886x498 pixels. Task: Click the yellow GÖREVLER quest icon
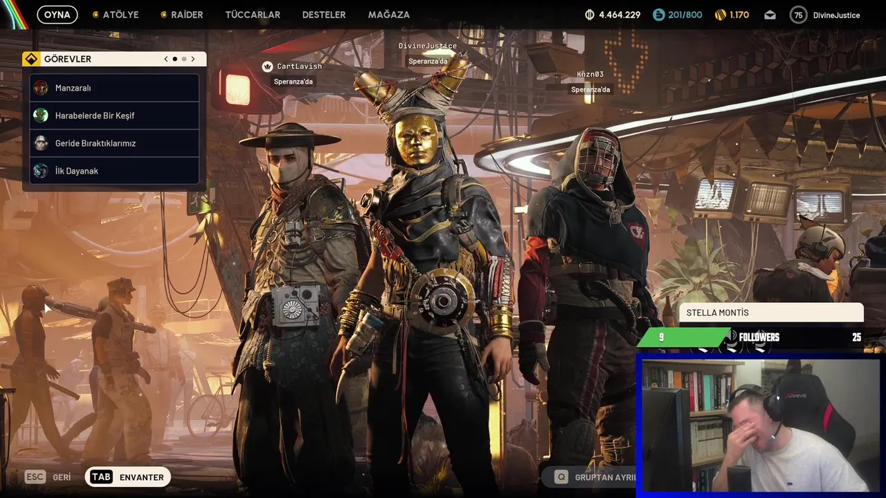tap(31, 59)
